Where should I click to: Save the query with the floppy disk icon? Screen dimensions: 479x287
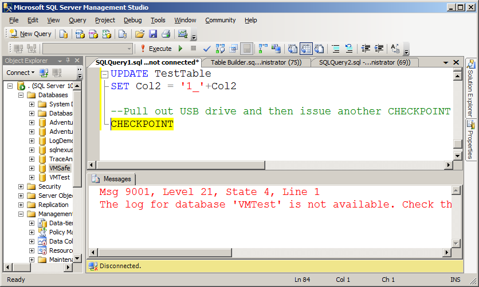(153, 34)
